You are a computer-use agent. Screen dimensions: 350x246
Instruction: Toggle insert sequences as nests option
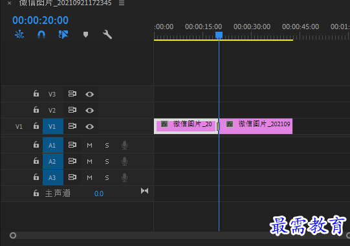click(x=19, y=34)
